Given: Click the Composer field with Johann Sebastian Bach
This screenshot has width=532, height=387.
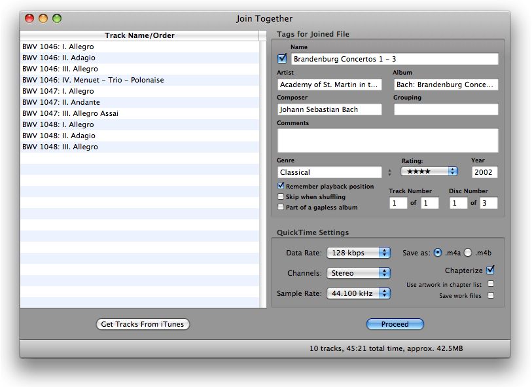Looking at the screenshot, I should [329, 109].
